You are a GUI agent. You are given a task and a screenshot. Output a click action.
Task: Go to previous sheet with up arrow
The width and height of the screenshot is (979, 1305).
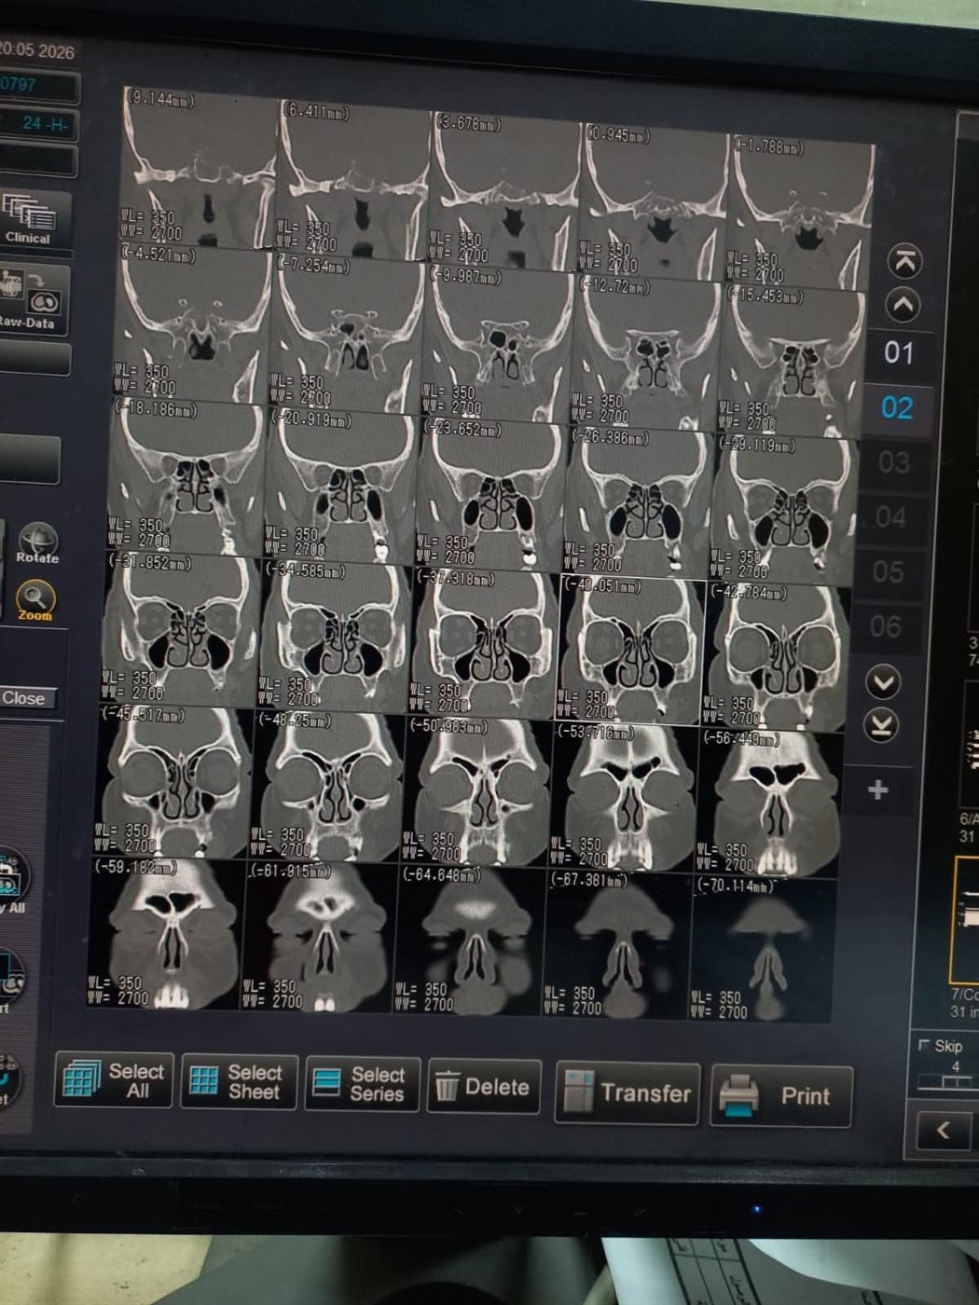[x=902, y=305]
